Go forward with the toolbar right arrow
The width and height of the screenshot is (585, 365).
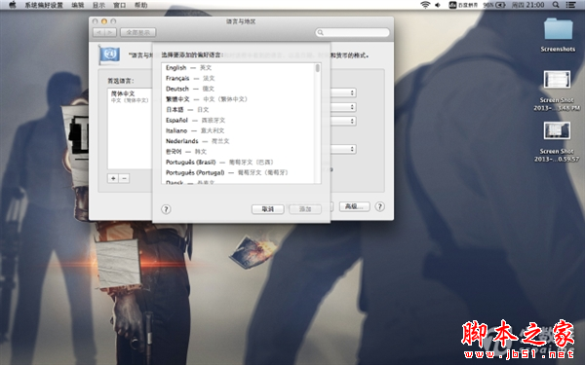point(110,32)
